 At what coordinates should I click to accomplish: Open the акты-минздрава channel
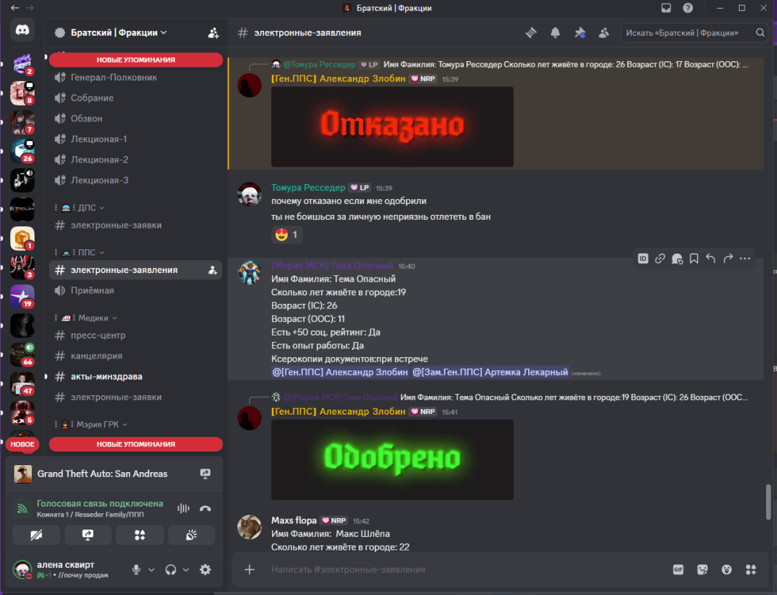click(x=135, y=377)
